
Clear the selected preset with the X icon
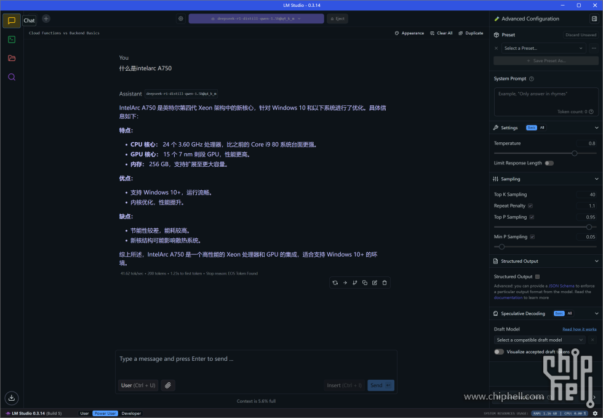pos(496,48)
